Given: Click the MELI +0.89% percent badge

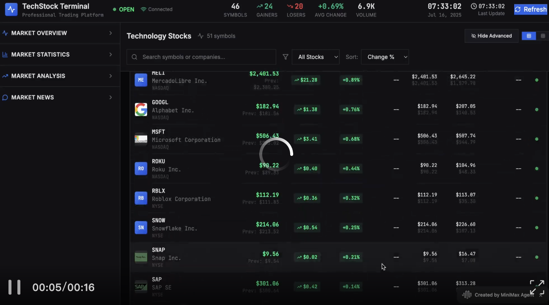Looking at the screenshot, I should (x=351, y=80).
